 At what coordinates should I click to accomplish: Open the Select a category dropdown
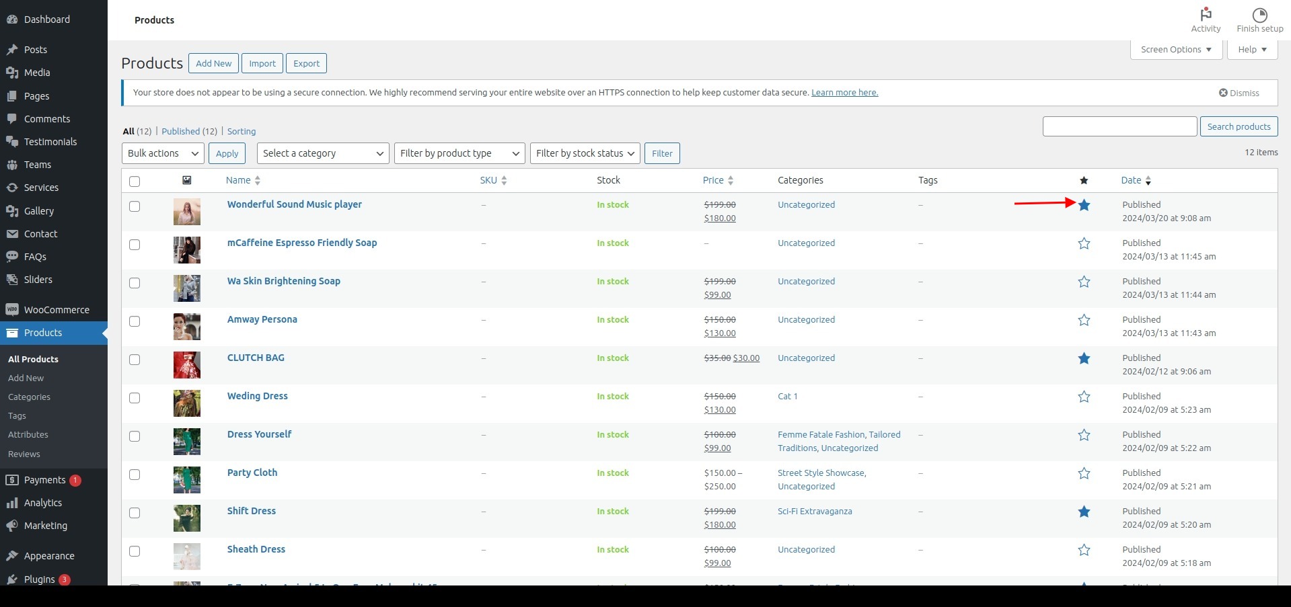[x=323, y=153]
